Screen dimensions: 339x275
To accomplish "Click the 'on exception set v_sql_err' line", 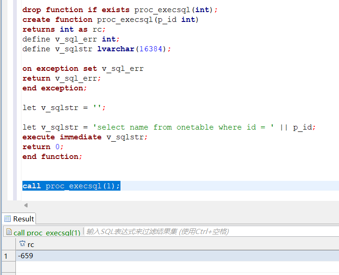I will [83, 69].
